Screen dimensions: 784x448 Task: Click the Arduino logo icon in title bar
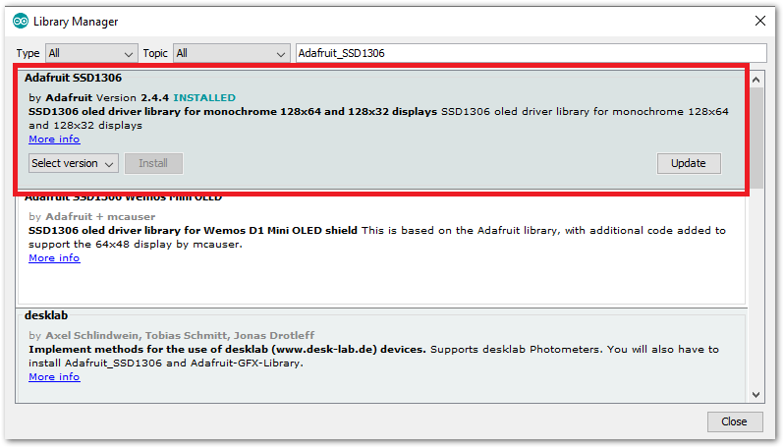[x=21, y=21]
